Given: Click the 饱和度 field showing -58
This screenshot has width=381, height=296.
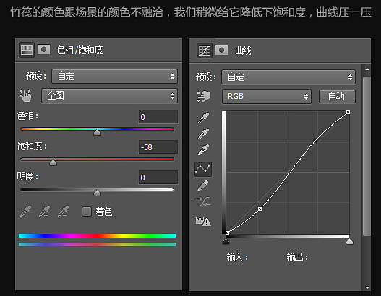Looking at the screenshot, I should click(158, 147).
